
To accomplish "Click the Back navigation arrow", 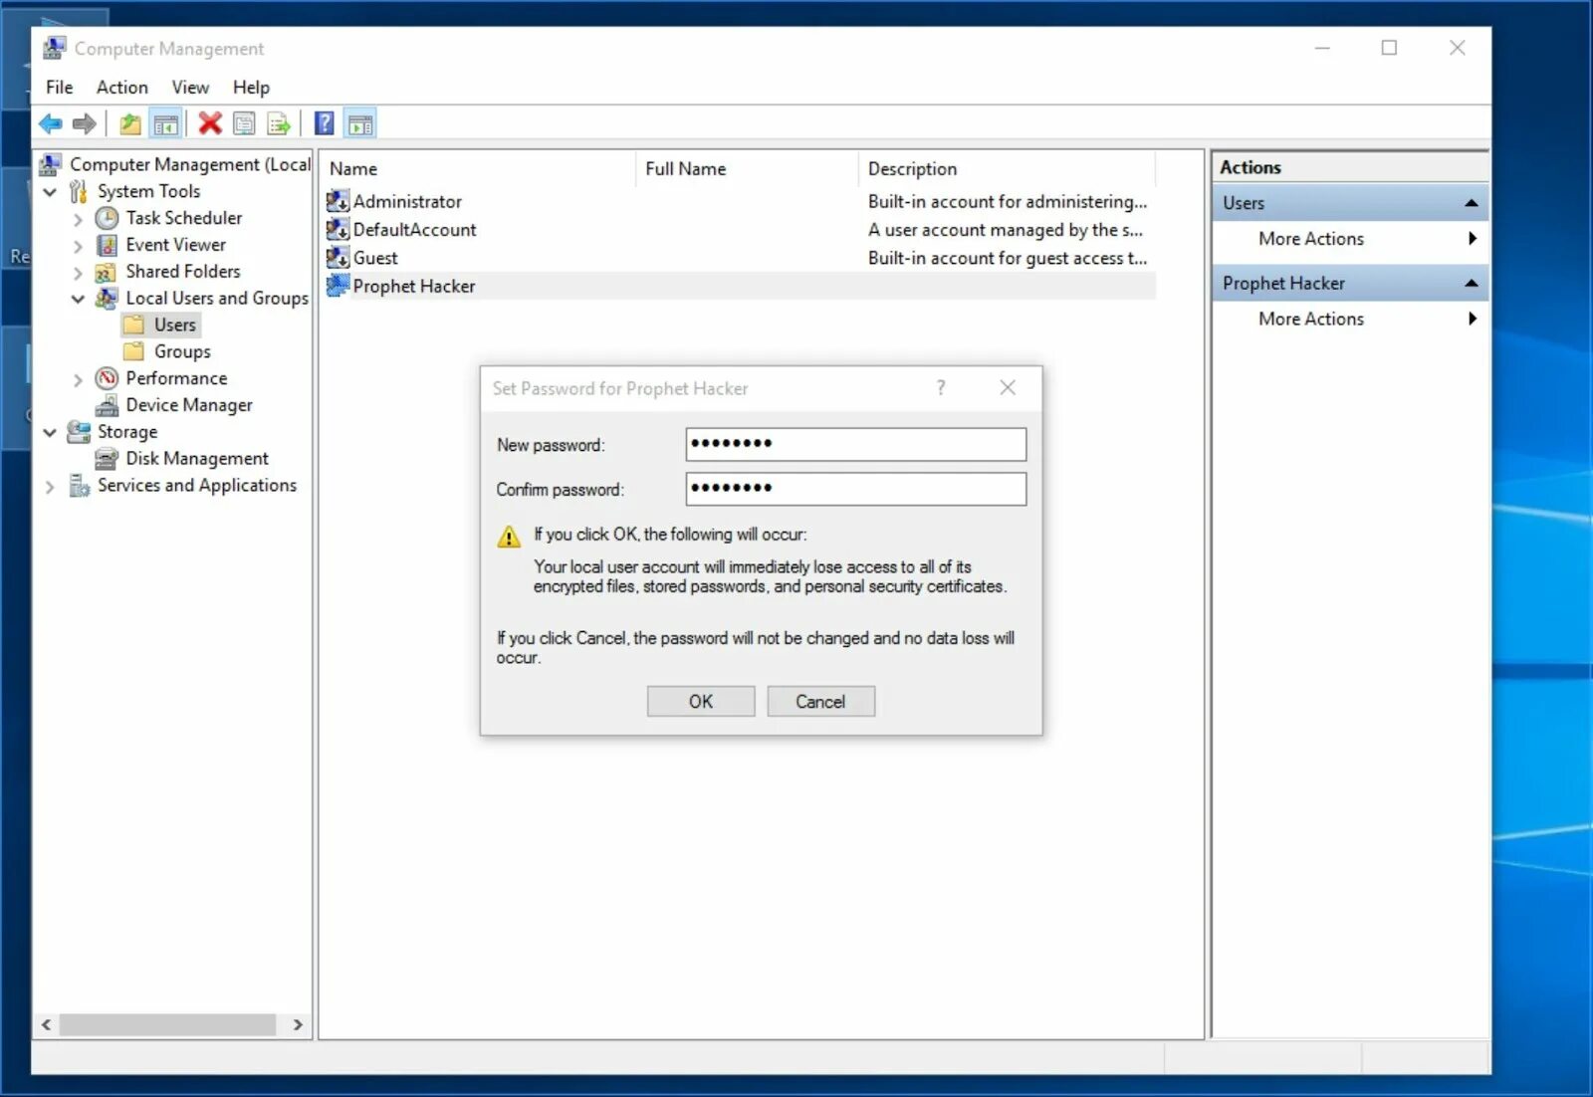I will click(x=50, y=122).
